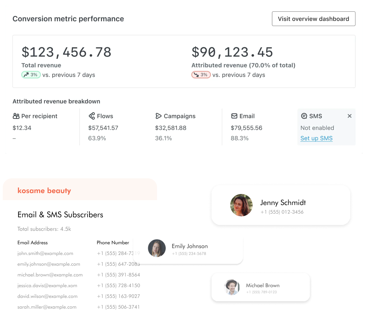Click the Email envelope icon
This screenshot has width=368, height=323.
234,116
